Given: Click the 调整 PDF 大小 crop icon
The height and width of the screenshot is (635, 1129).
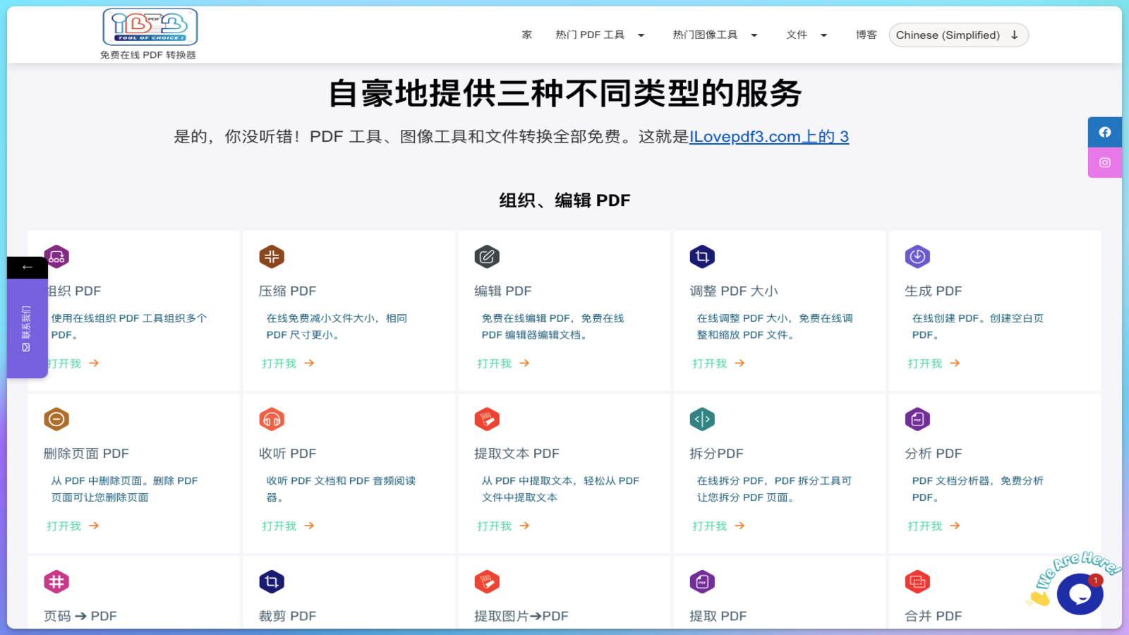Looking at the screenshot, I should [x=702, y=256].
